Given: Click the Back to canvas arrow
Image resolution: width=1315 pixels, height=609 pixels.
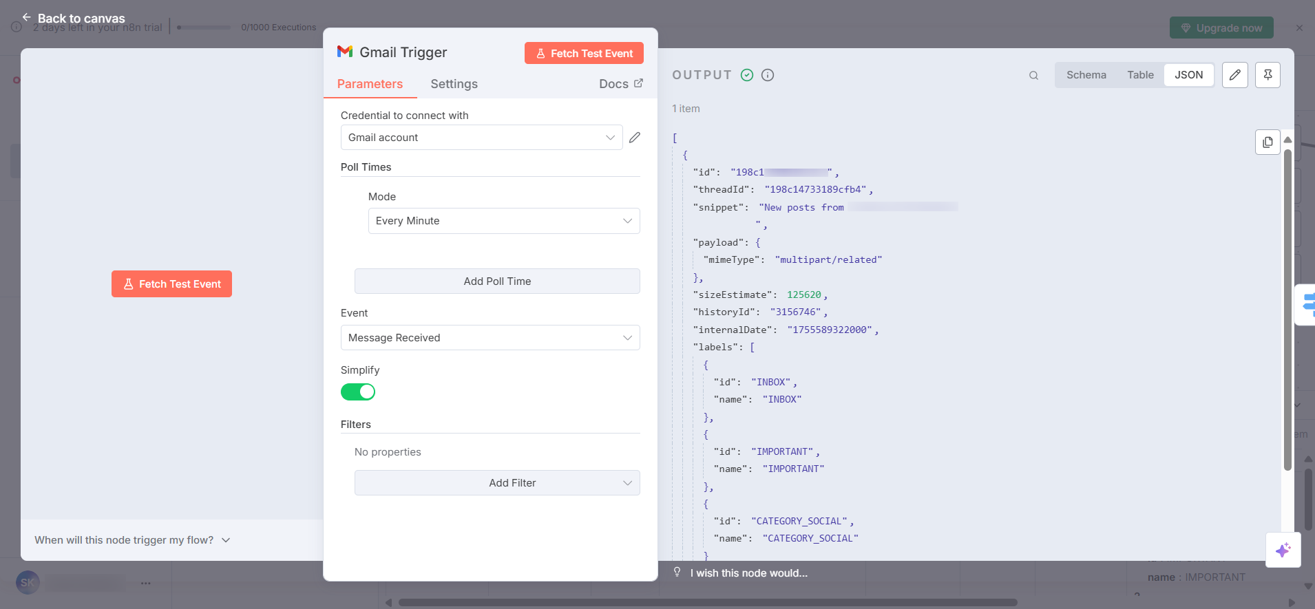Looking at the screenshot, I should coord(26,17).
